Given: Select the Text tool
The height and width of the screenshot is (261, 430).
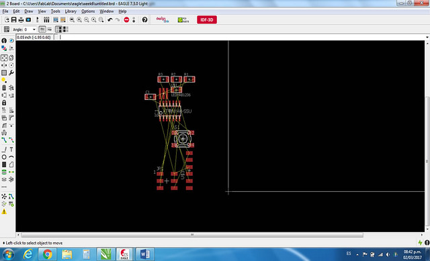Looking at the screenshot, I should tap(11, 150).
